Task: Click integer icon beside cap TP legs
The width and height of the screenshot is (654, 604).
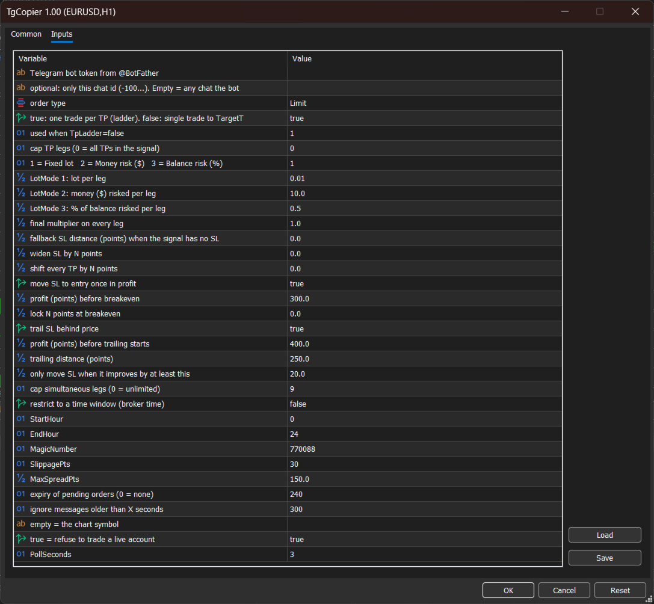Action: pyautogui.click(x=21, y=147)
